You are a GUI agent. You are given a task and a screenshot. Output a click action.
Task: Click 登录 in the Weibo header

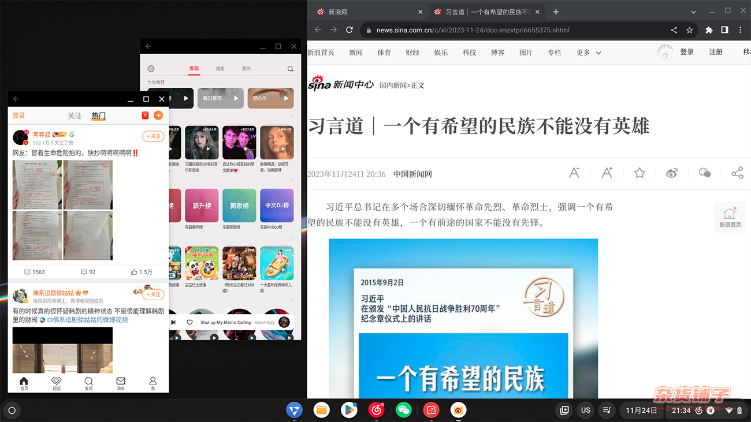pos(19,115)
